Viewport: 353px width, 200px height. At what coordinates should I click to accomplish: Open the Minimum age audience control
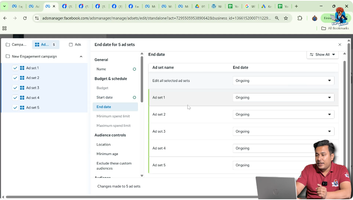click(115, 154)
